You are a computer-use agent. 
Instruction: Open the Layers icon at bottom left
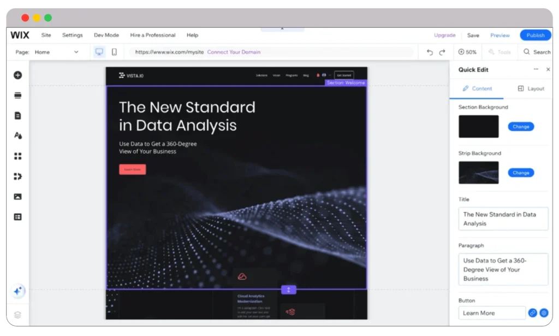pos(17,315)
